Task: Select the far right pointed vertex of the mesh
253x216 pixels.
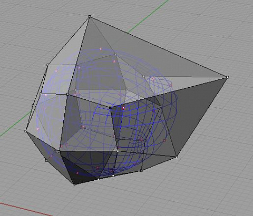Action: pos(228,77)
